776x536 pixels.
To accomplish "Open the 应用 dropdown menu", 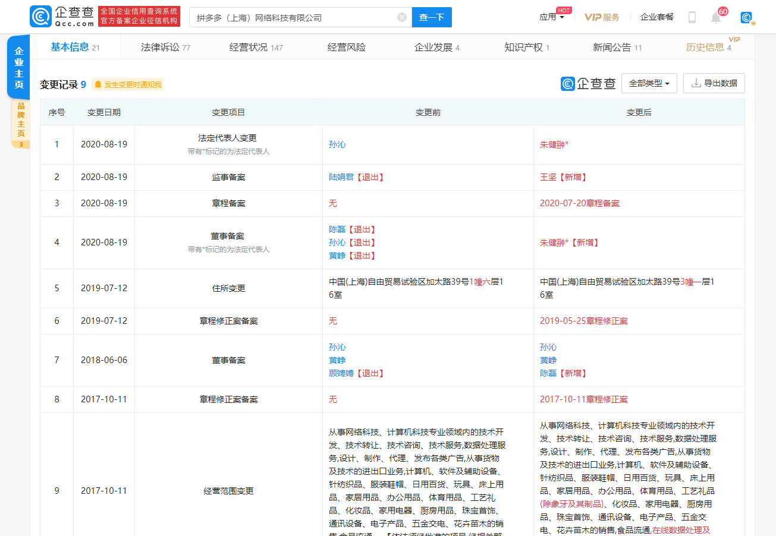I will [x=551, y=17].
